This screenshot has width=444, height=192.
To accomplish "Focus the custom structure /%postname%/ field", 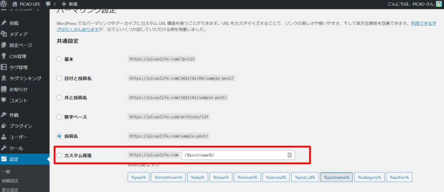I will click(238, 155).
